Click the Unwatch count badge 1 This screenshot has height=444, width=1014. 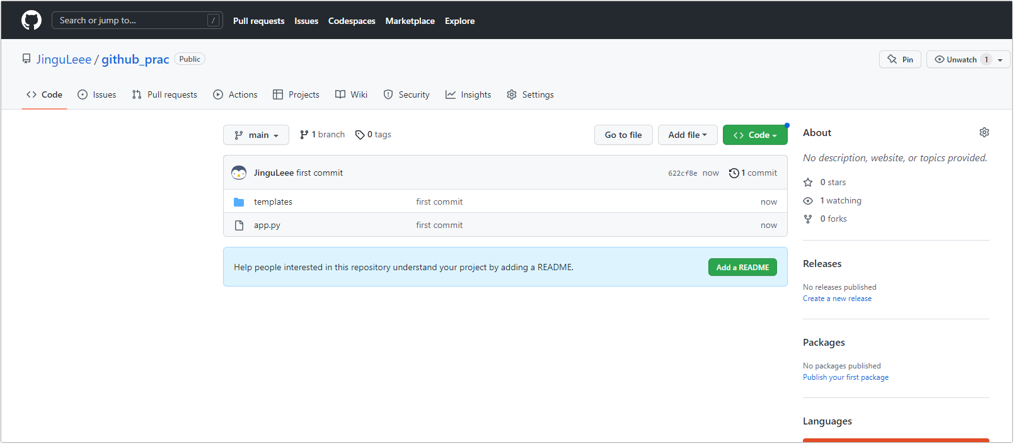coord(986,59)
